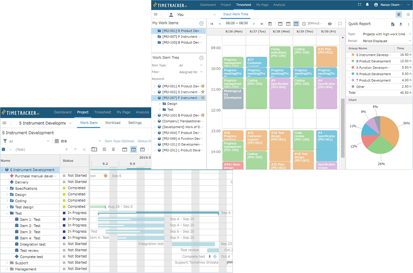Click the Item Type:Optional filter link

[119, 141]
